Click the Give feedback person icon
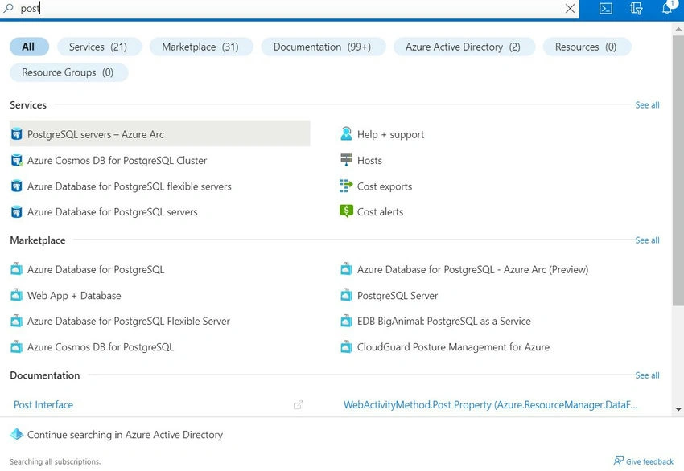 point(618,461)
